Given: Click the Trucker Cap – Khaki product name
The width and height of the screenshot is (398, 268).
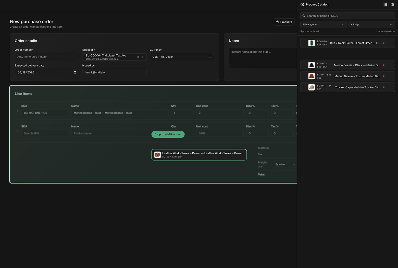Looking at the screenshot, I should 357,87.
